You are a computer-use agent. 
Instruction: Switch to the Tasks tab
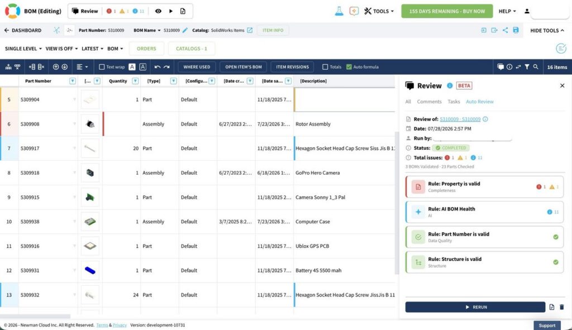(x=454, y=102)
